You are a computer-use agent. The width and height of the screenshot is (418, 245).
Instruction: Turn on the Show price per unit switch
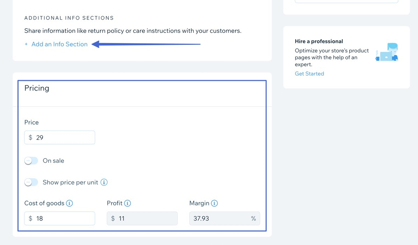coord(31,182)
